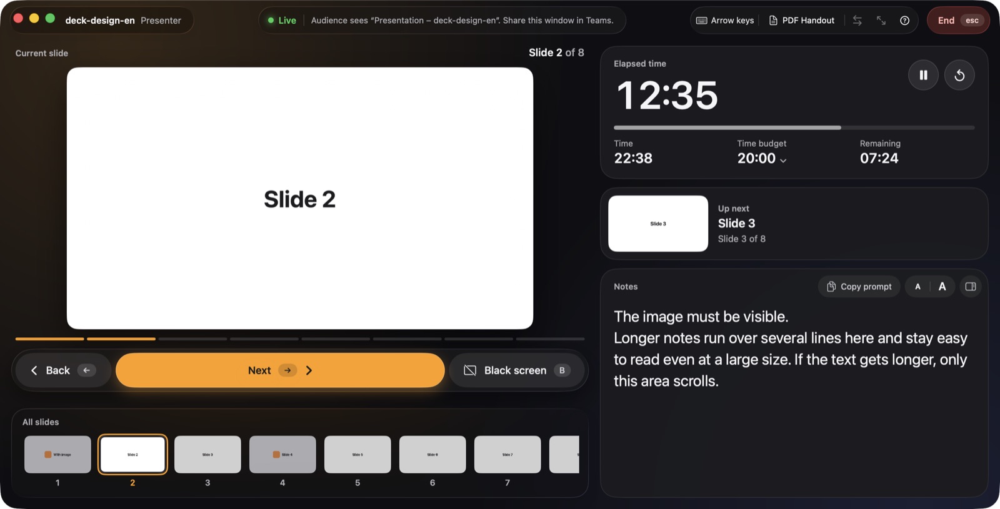This screenshot has height=509, width=1000.
Task: Click the Remaining time 07:24 value
Action: pyautogui.click(x=879, y=159)
